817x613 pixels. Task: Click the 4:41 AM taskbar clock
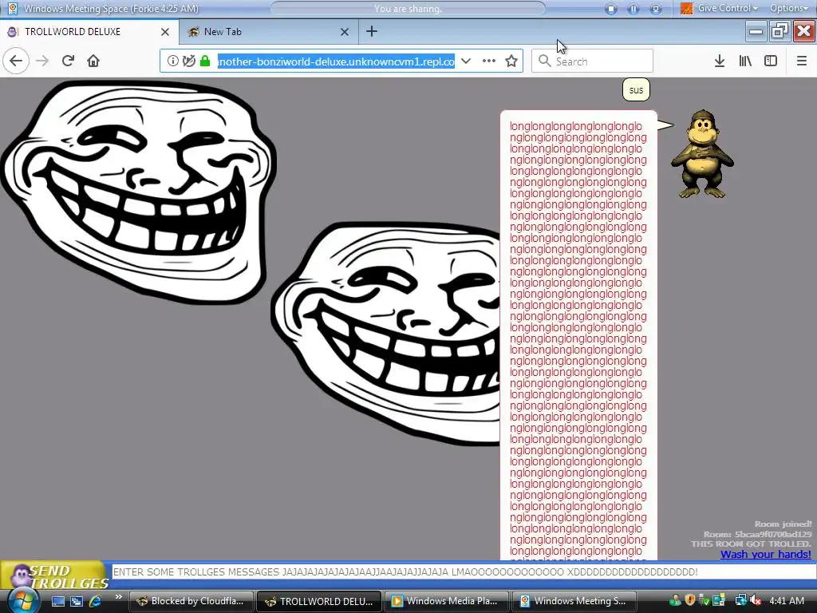coord(787,601)
